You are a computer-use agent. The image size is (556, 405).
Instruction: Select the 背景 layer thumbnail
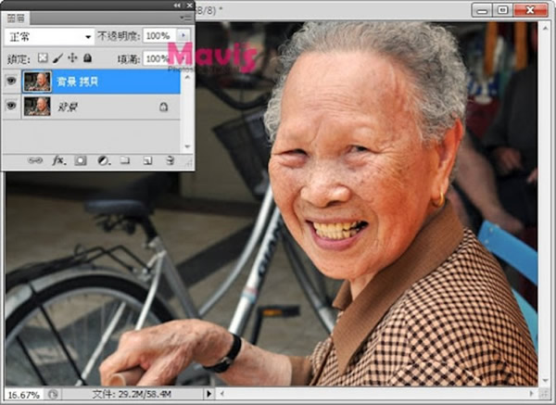(x=37, y=107)
